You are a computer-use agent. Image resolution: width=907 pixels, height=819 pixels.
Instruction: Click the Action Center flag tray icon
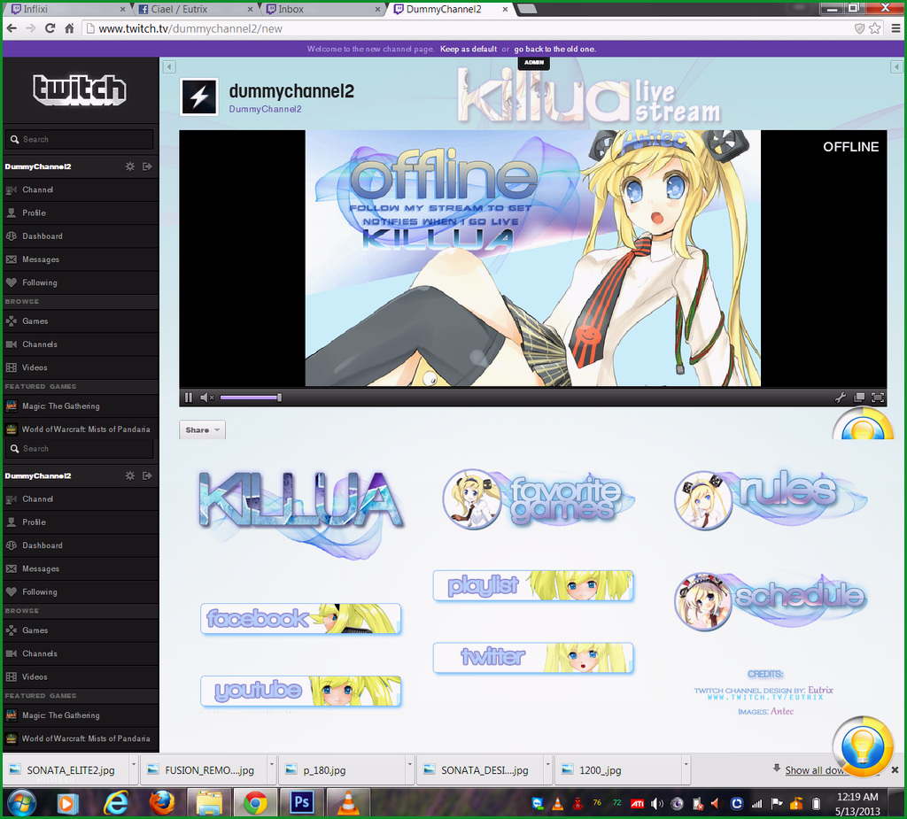pyautogui.click(x=777, y=803)
